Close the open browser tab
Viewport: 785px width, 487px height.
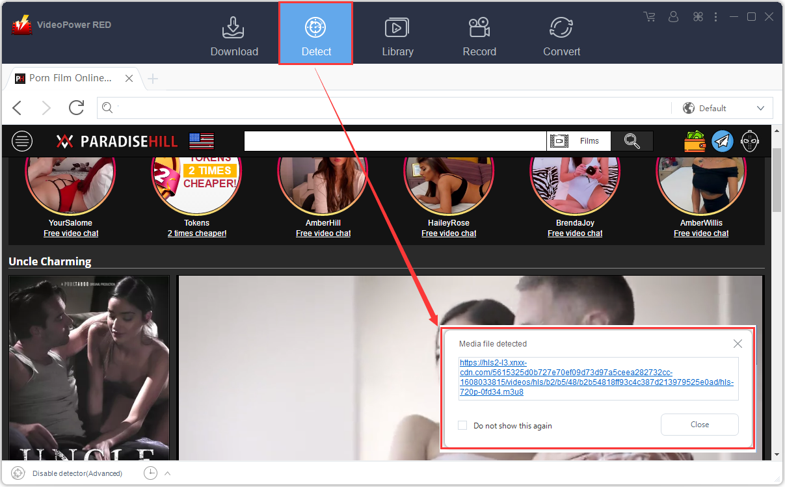tap(129, 79)
